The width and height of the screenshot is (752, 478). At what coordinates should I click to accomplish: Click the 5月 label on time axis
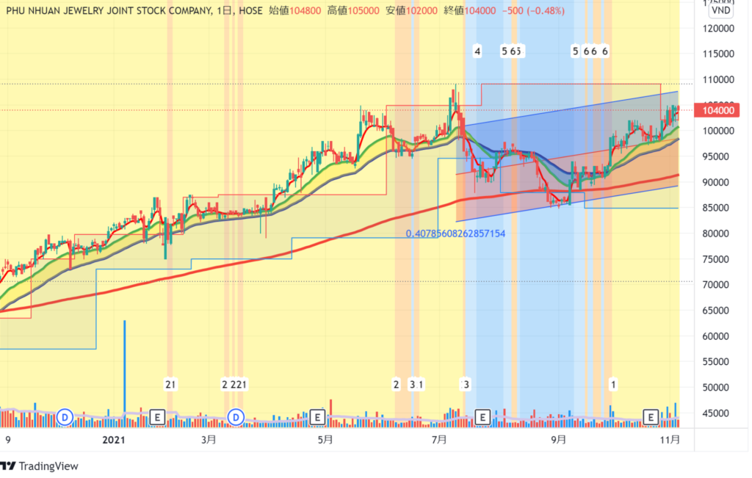325,440
